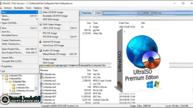Click the 'Outlook Data File' type text
Image resolution: width=193 pixels, height=108 pixels.
[101, 100]
